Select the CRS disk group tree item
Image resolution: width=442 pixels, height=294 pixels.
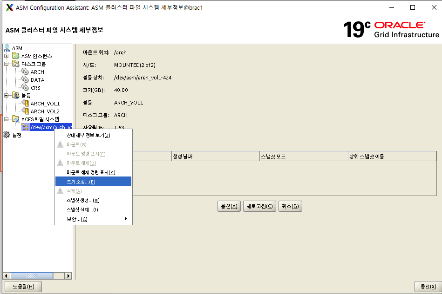35,88
